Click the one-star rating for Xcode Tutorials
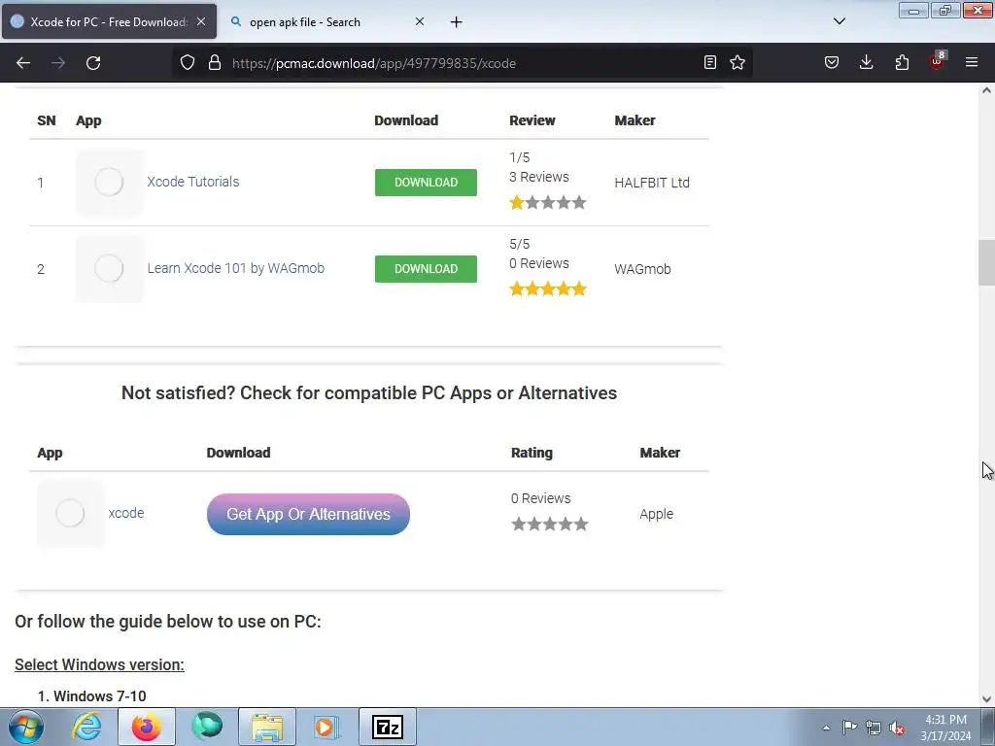The width and height of the screenshot is (995, 746). coord(548,203)
